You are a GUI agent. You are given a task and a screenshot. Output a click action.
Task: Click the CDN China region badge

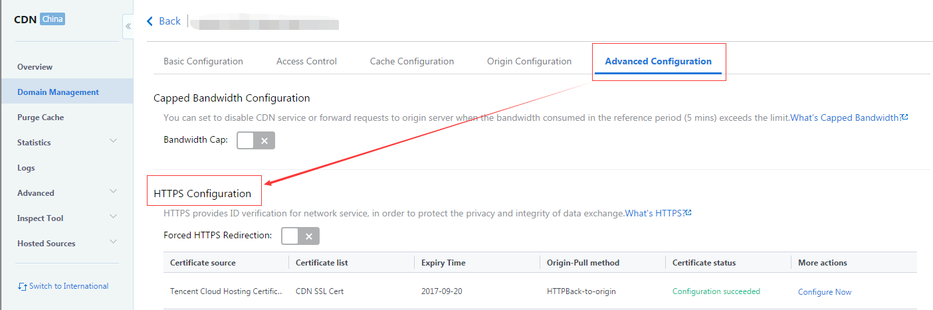coord(52,19)
